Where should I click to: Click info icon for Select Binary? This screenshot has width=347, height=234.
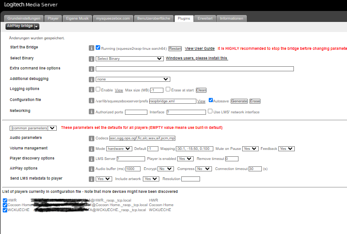92,59
